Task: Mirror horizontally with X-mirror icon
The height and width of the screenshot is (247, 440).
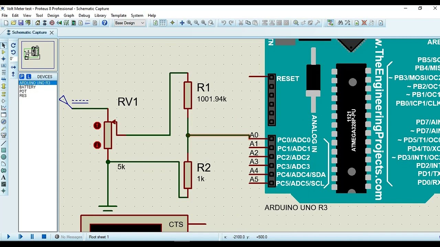Action: coord(13,67)
